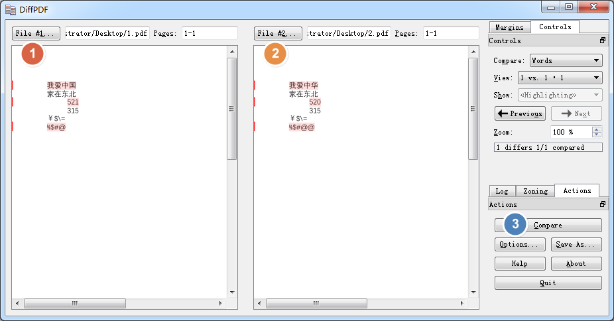Open File #1 chooser
This screenshot has height=321, width=614.
click(36, 34)
